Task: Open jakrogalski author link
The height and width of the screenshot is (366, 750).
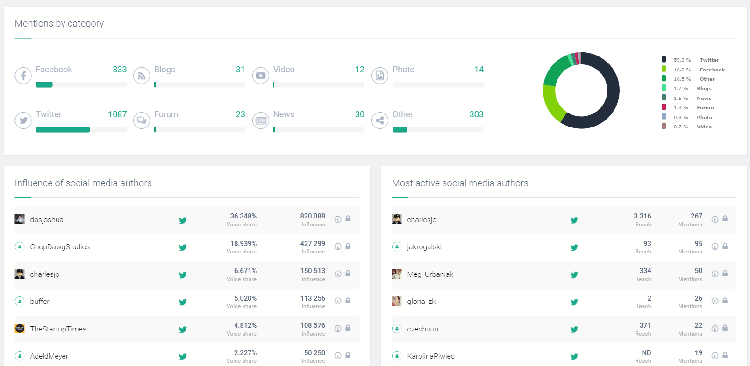Action: (x=424, y=247)
